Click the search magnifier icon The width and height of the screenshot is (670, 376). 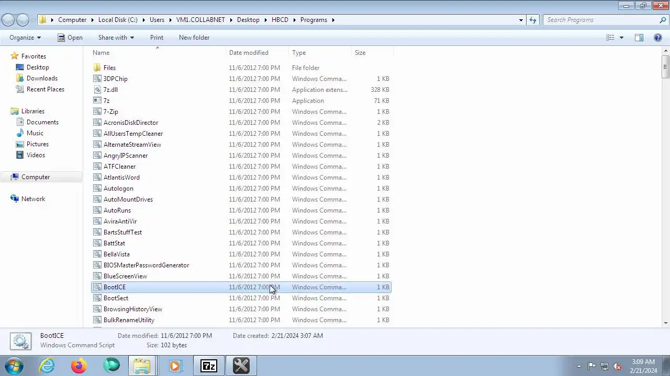tap(663, 20)
